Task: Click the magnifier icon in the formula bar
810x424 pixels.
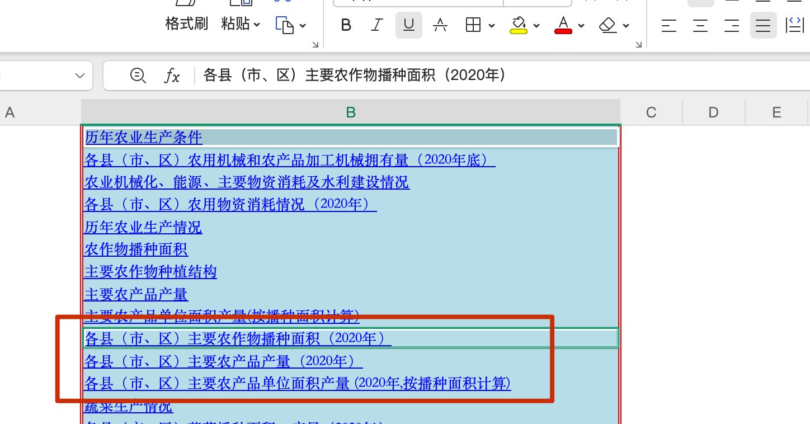Action: coord(138,75)
